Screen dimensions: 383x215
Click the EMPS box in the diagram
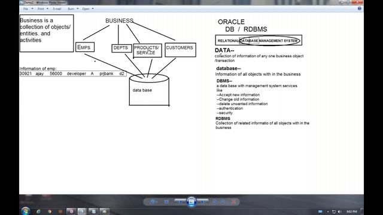[x=85, y=47]
